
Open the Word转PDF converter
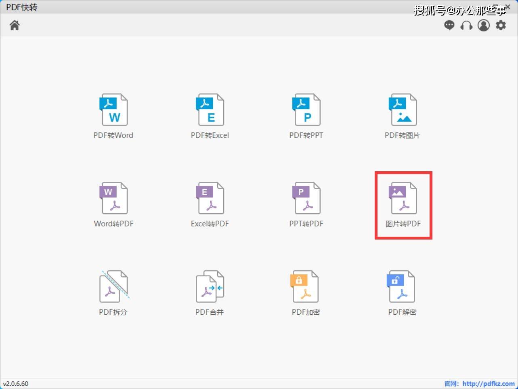point(113,205)
